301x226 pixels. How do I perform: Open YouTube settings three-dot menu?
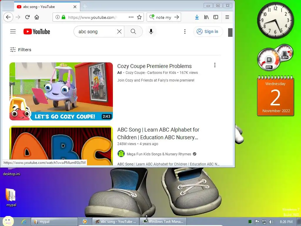pos(185,31)
